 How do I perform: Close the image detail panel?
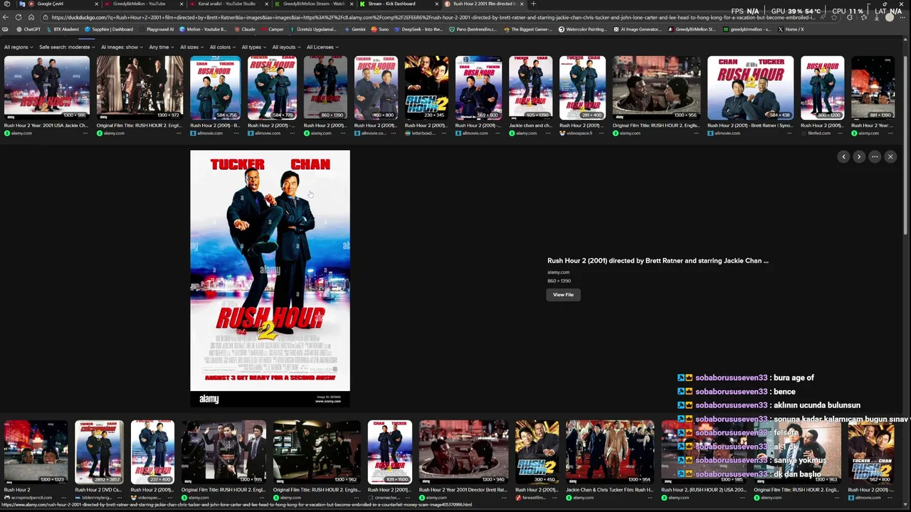coord(890,156)
